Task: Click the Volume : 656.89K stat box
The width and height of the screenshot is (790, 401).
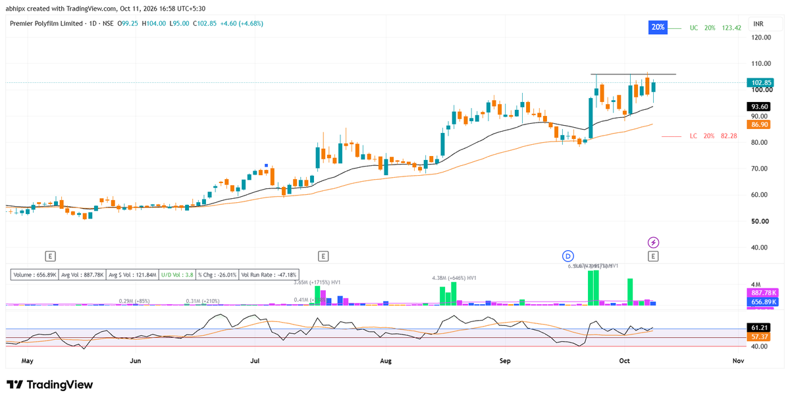Action: pyautogui.click(x=35, y=275)
